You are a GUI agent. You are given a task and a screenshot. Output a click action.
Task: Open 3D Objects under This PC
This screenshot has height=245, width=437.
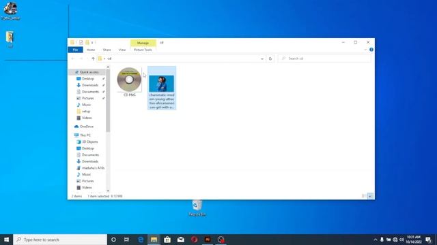89,142
